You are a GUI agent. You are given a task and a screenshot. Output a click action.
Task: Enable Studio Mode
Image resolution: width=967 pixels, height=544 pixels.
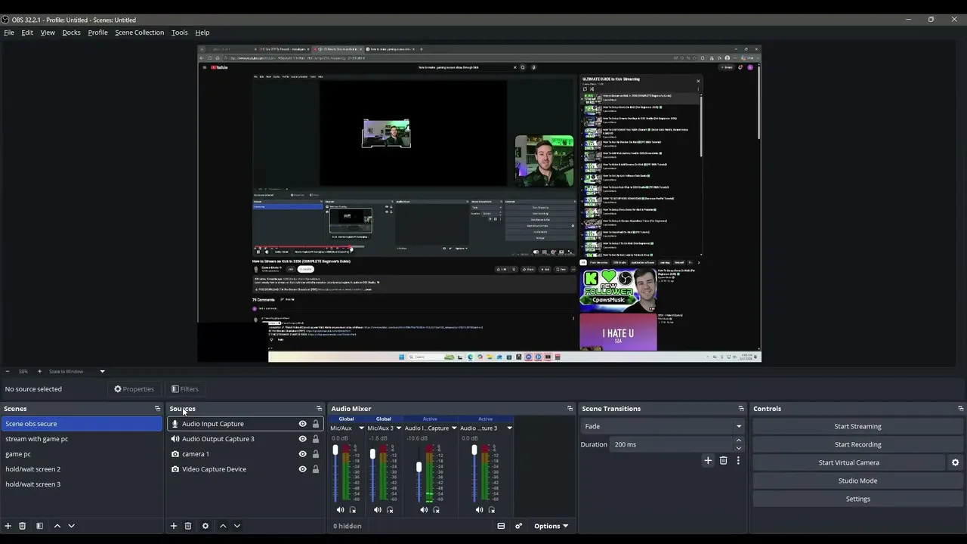[x=857, y=481]
